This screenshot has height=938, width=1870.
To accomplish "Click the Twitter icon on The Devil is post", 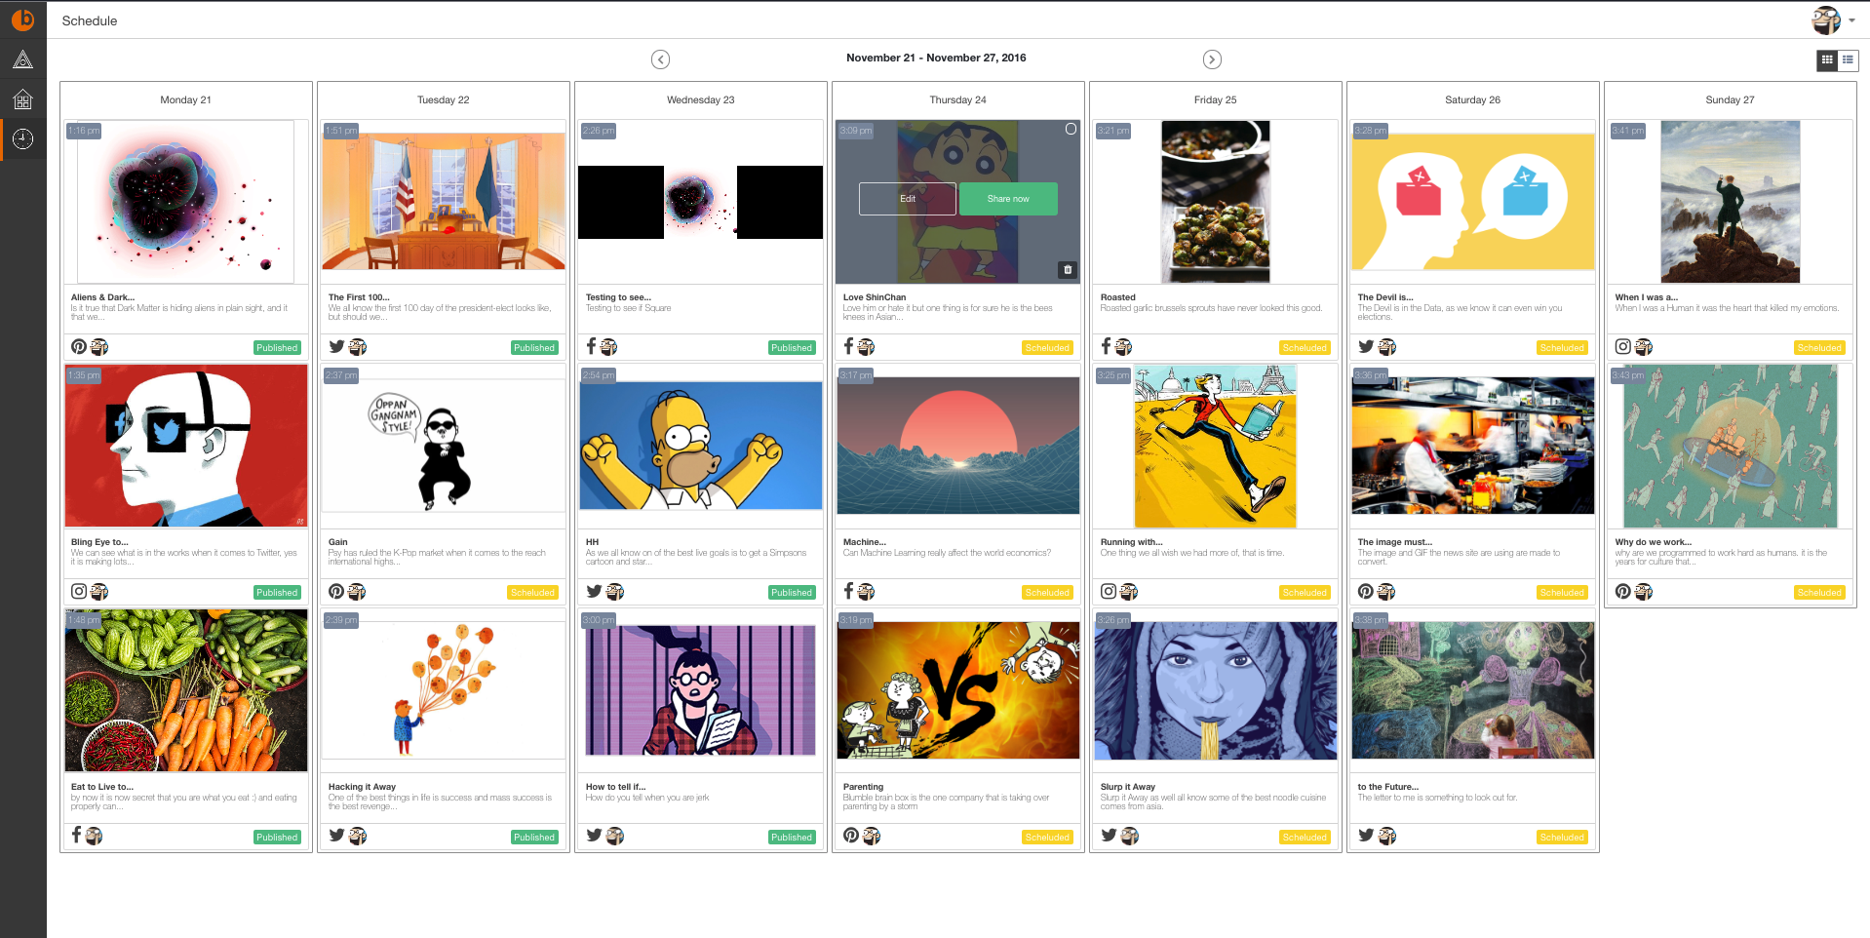I will click(x=1366, y=346).
